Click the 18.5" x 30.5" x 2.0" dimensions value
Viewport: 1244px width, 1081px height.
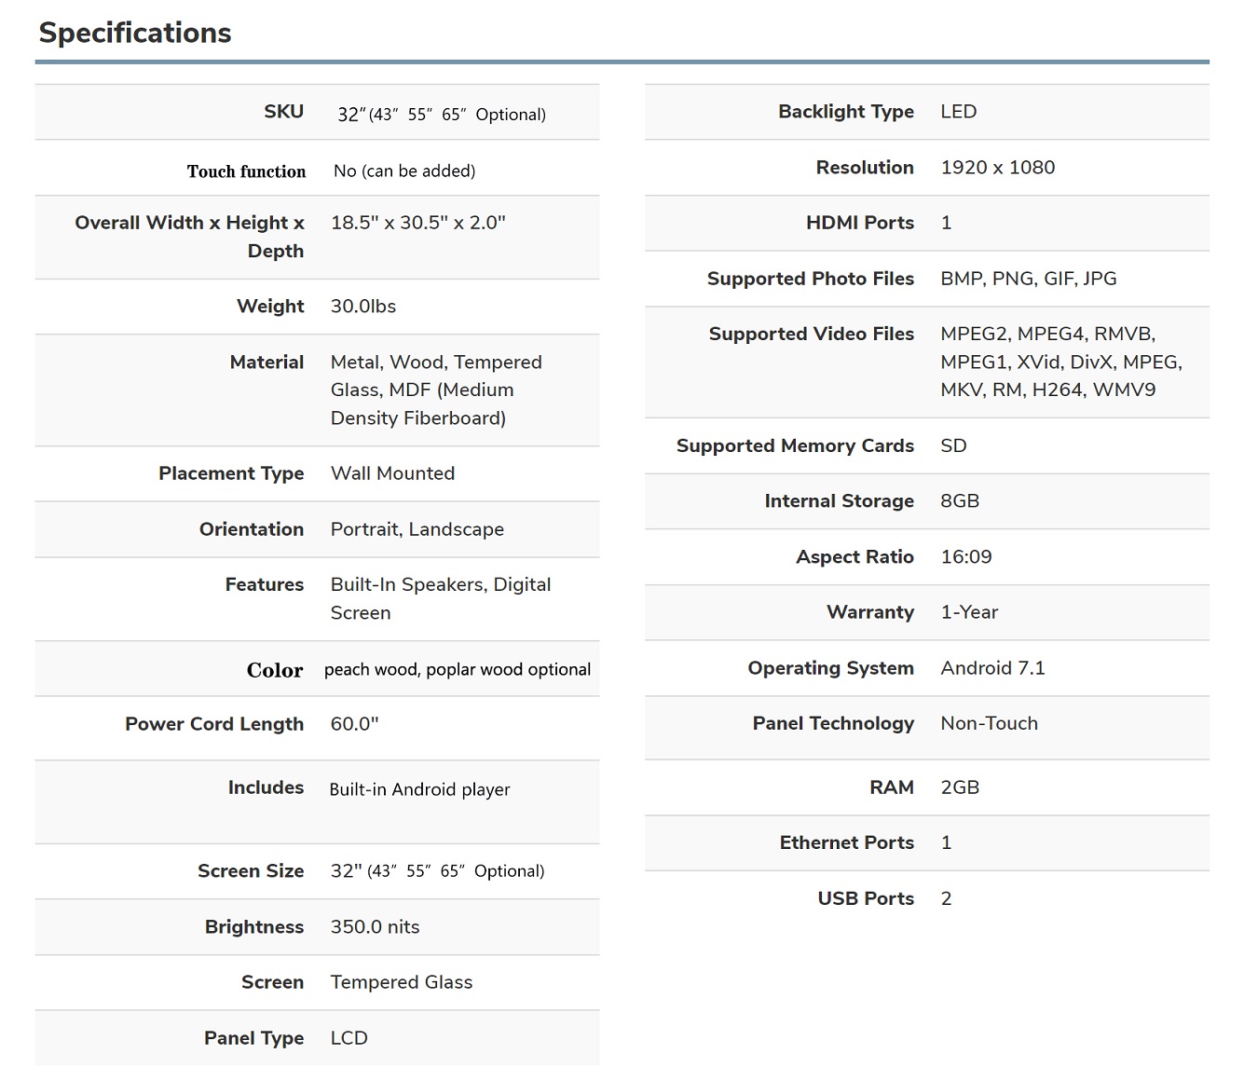click(x=417, y=223)
